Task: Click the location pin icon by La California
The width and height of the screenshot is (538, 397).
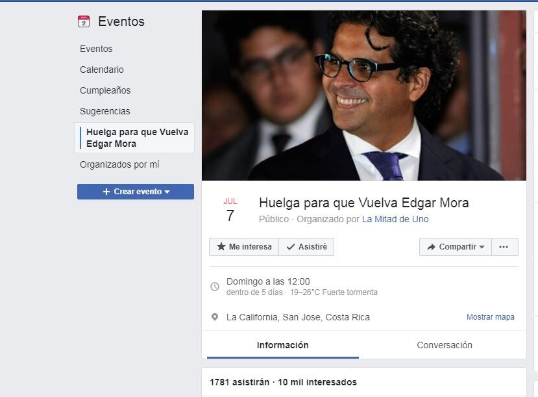Action: click(215, 317)
